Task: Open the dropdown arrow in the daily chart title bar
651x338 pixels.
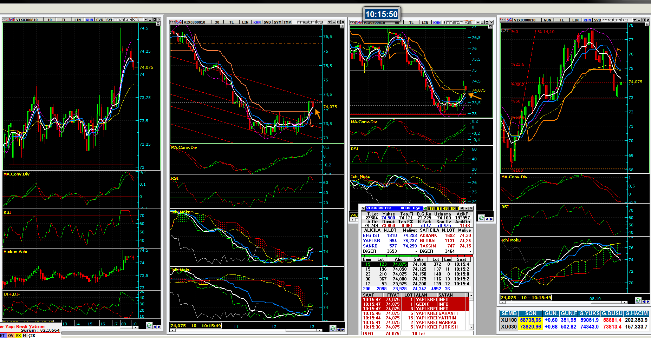Action: click(x=634, y=20)
